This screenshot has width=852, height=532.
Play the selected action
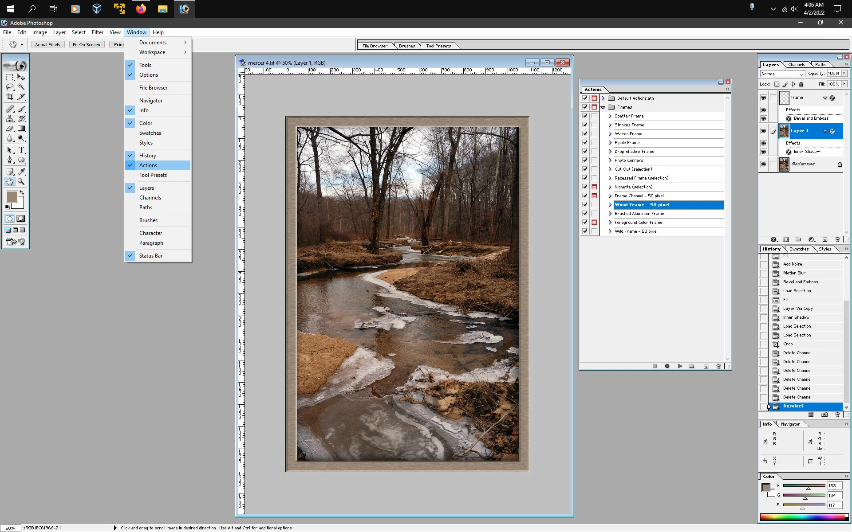coord(680,366)
